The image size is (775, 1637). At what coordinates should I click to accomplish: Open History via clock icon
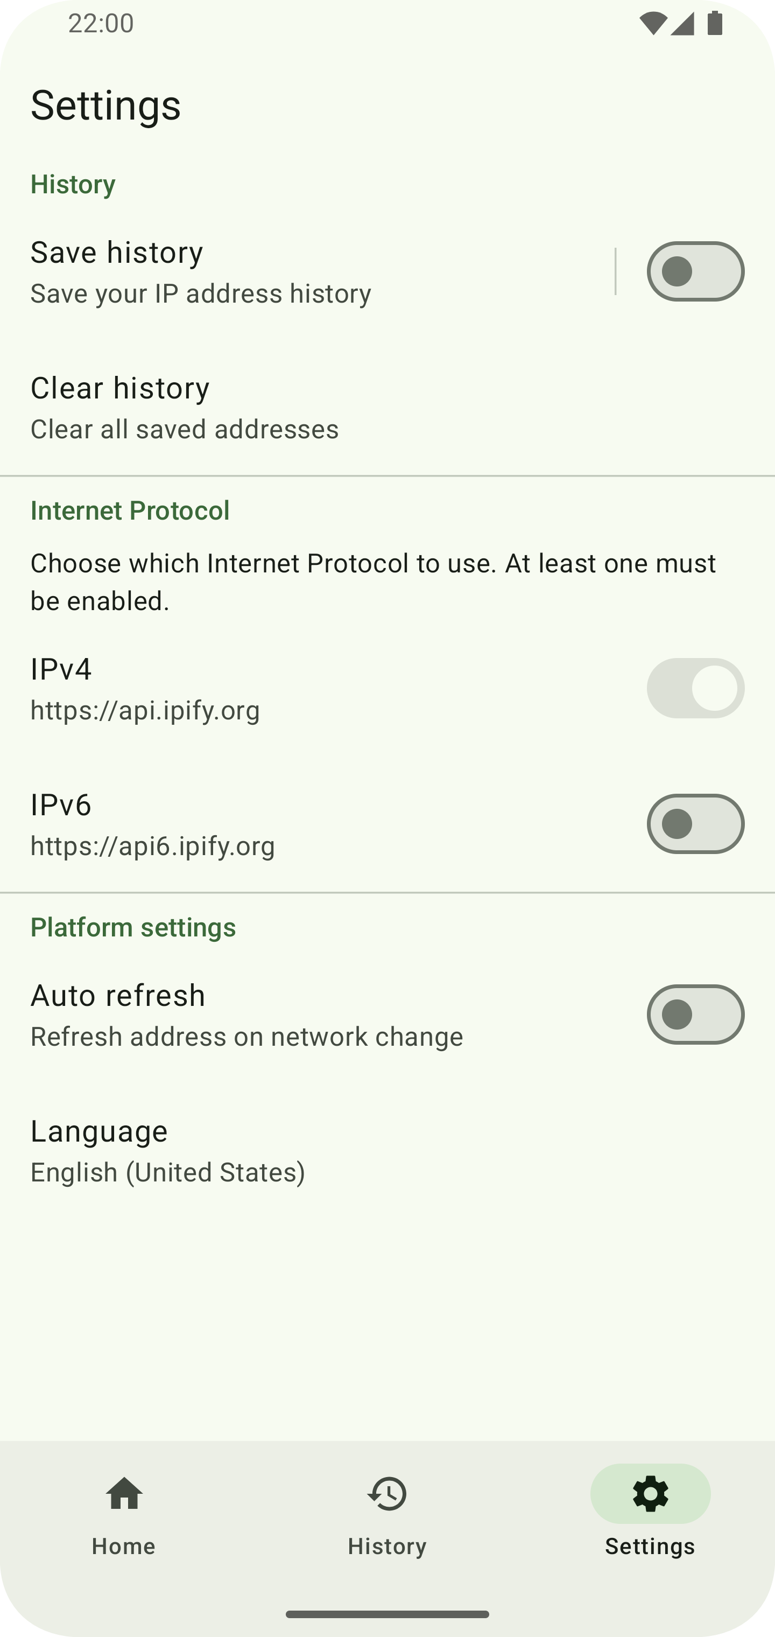coord(387,1493)
